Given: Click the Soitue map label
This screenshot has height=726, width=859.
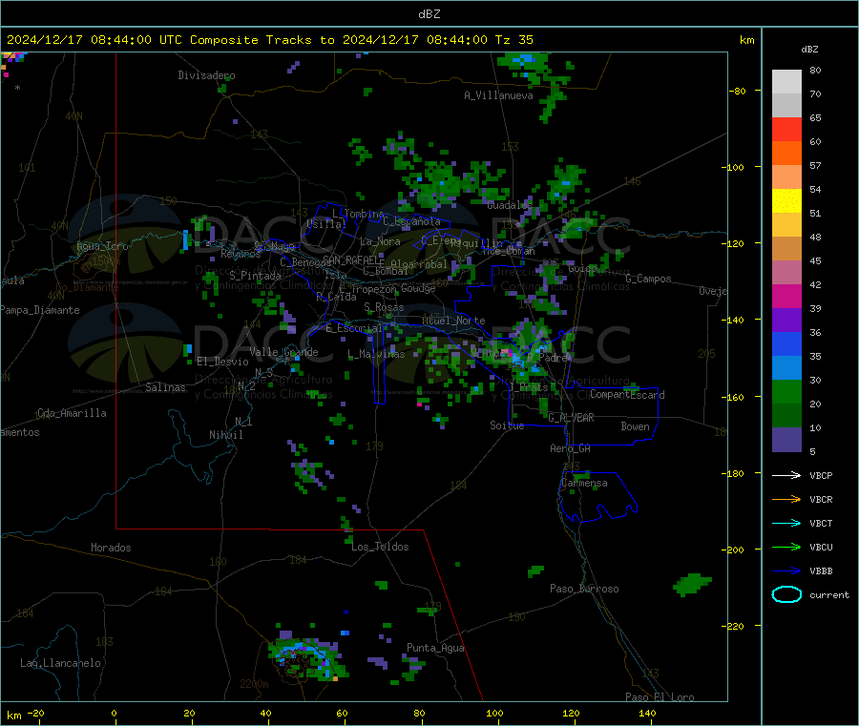Looking at the screenshot, I should (507, 425).
